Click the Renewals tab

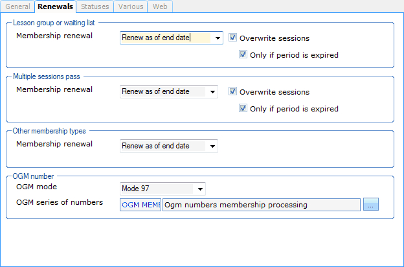(x=55, y=6)
